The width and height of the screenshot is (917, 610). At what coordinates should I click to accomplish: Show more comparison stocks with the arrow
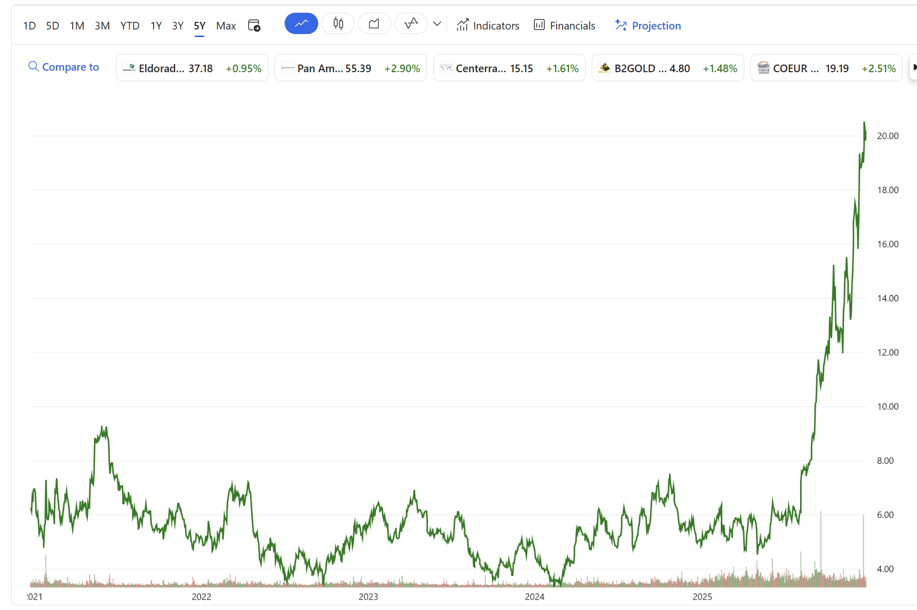pos(913,67)
